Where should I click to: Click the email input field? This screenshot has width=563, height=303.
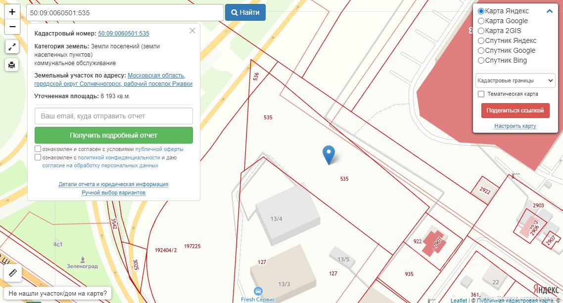tap(113, 116)
